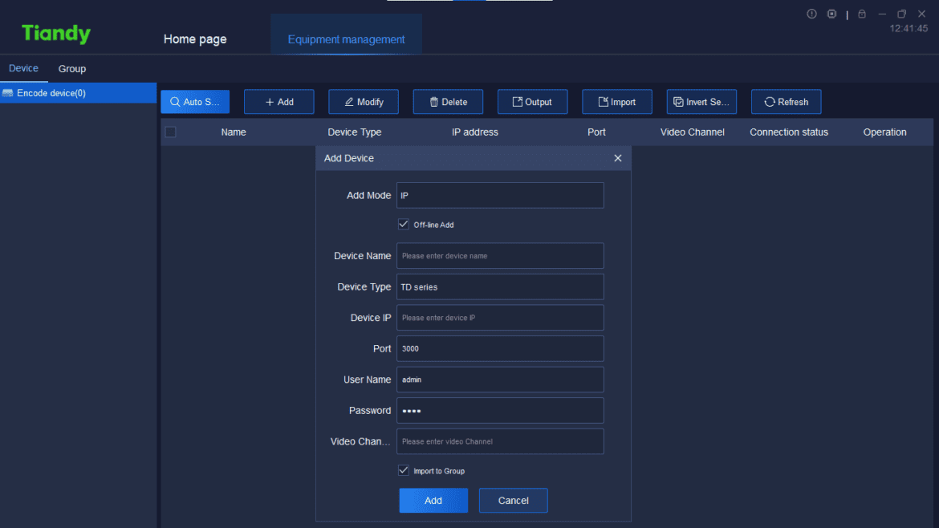Viewport: 939px width, 528px height.
Task: Click the Device Name input field
Action: (x=499, y=255)
